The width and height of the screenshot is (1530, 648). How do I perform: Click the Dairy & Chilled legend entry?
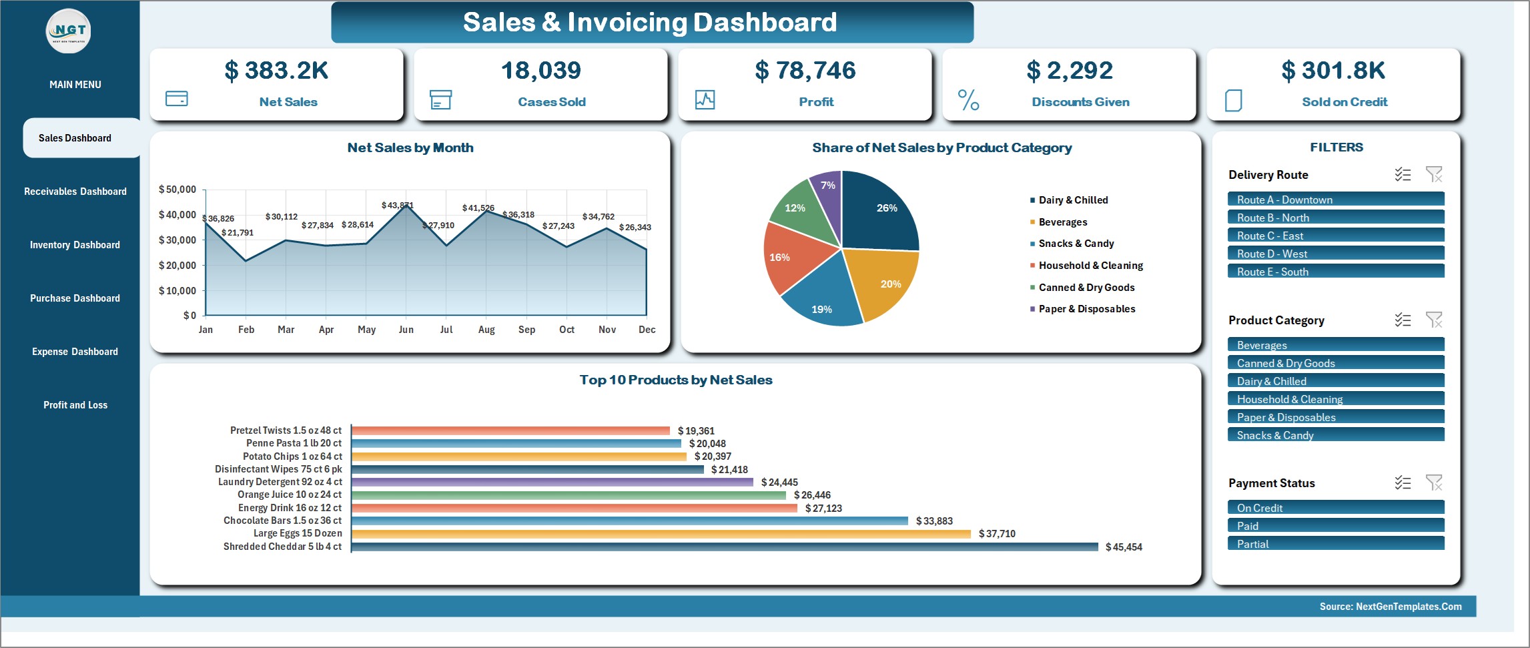point(1068,200)
